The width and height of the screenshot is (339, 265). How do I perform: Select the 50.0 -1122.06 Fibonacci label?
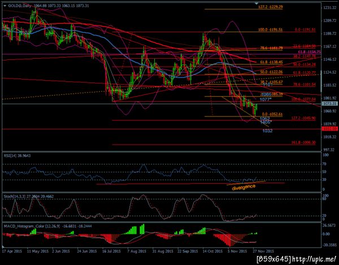(271, 72)
